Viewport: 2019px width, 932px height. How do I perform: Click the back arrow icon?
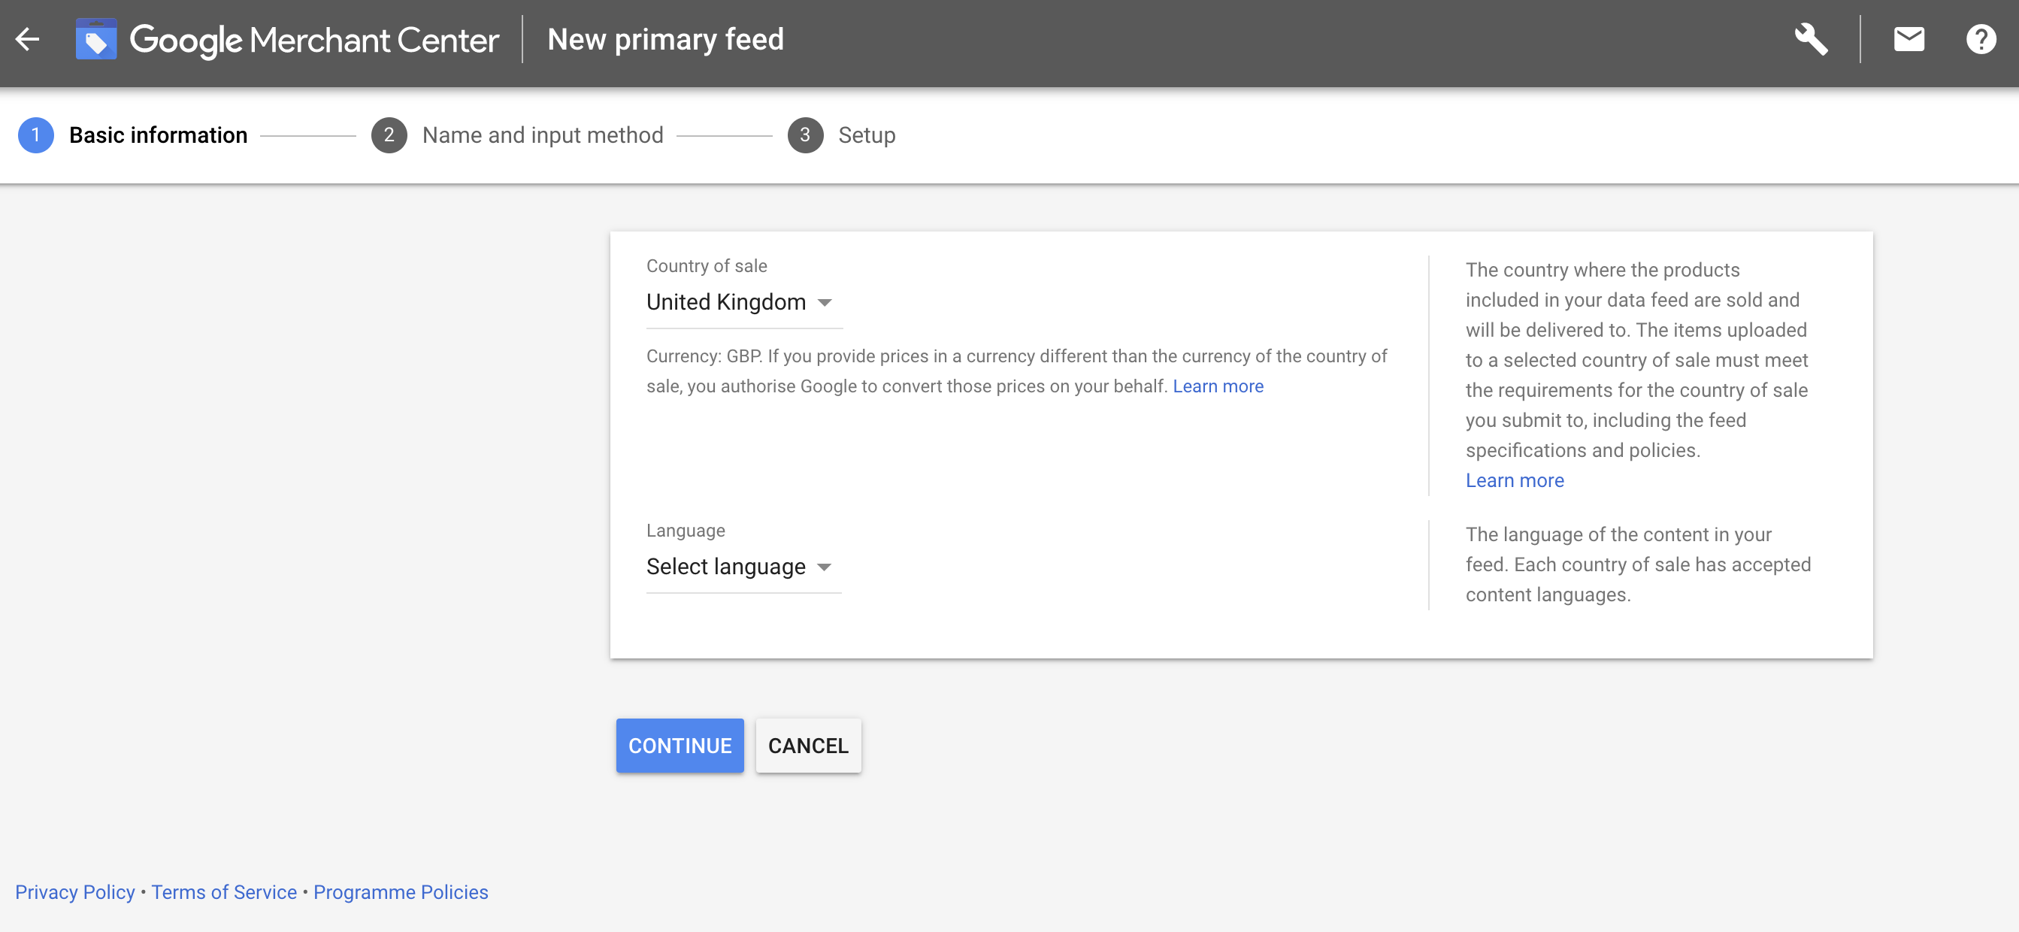[27, 39]
